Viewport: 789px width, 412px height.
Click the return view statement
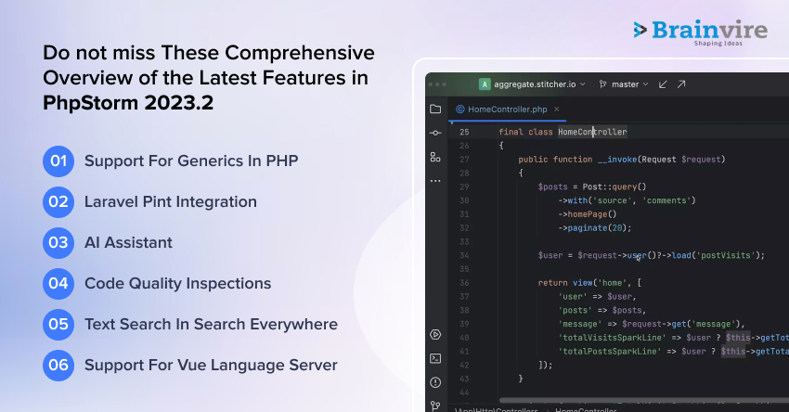tap(589, 283)
